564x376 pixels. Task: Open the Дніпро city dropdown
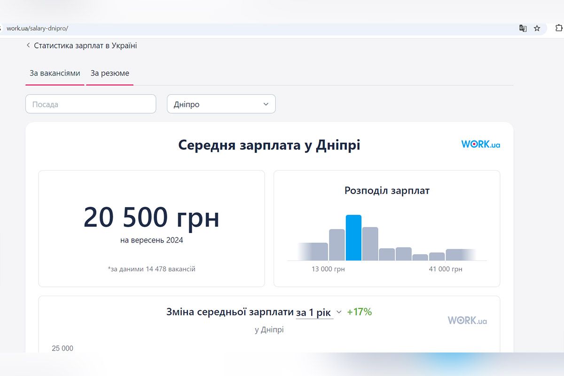[x=221, y=104]
